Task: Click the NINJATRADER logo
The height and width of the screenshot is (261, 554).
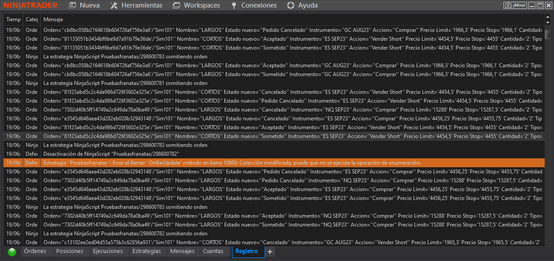Action: click(31, 5)
